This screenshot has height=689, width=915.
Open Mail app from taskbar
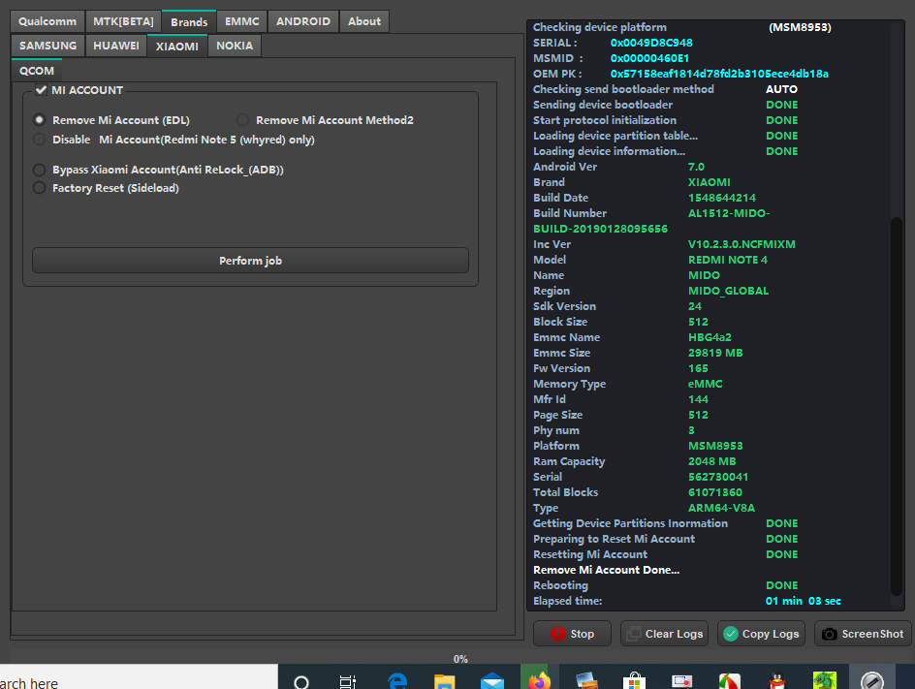pos(492,681)
